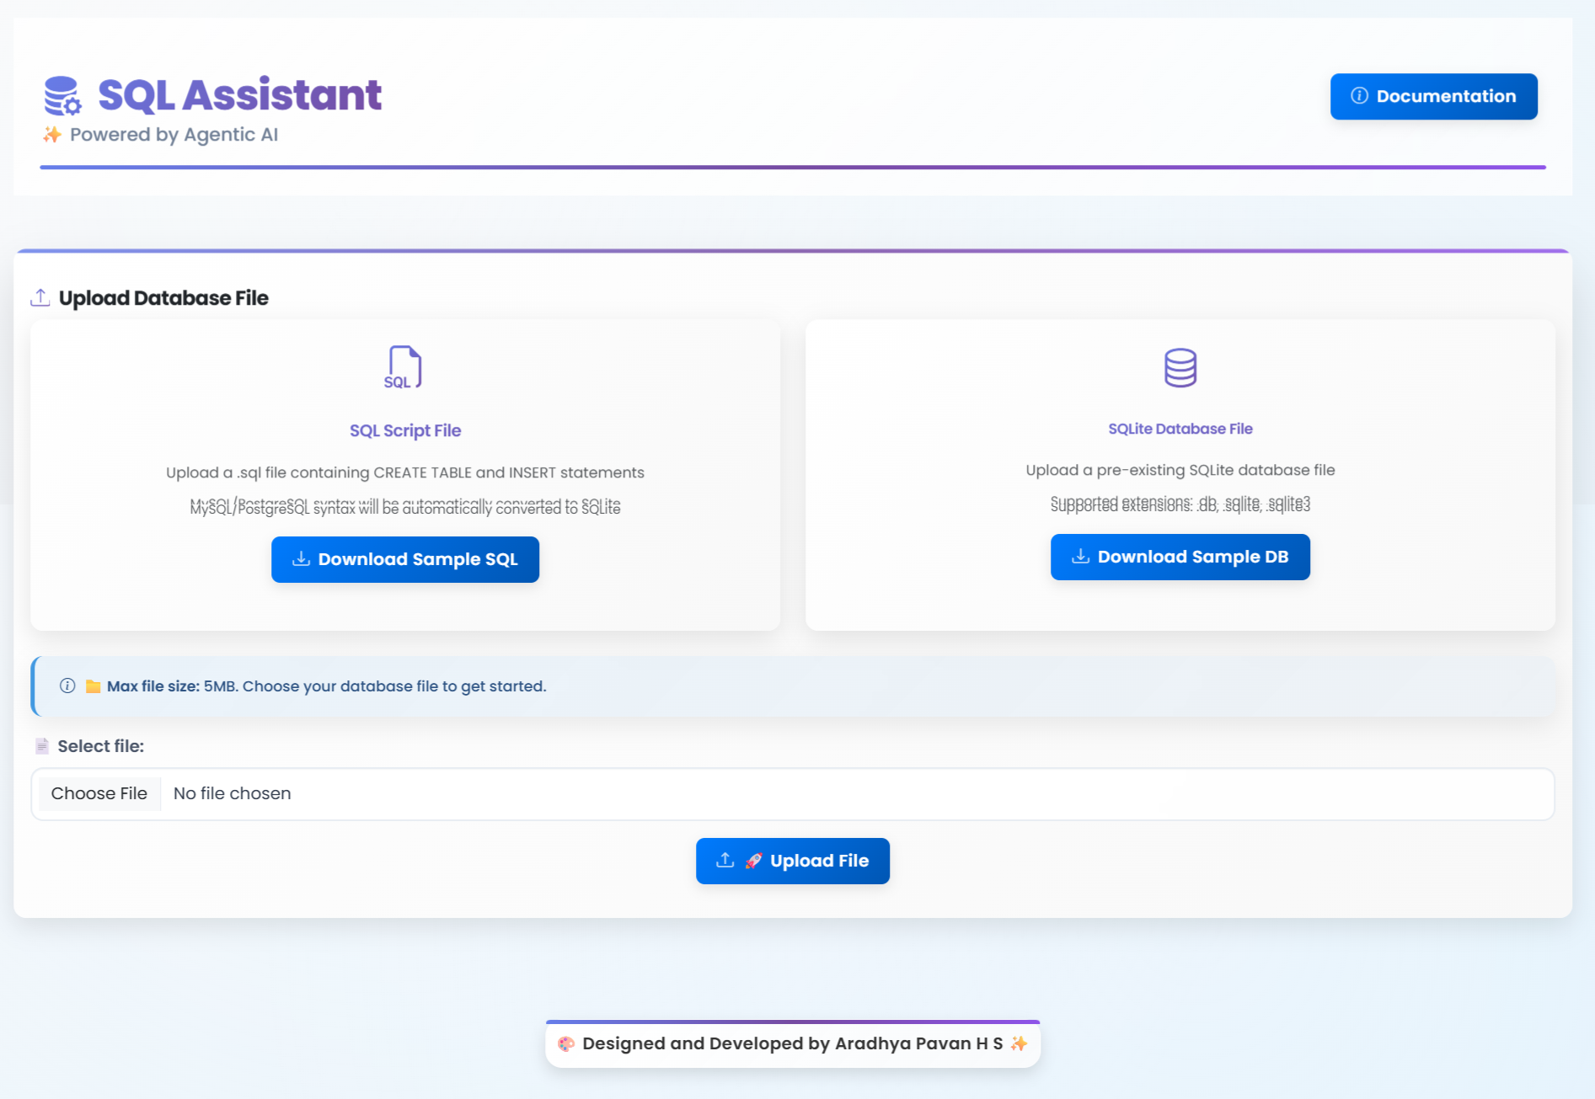Viewport: 1595px width, 1099px height.
Task: Click the palette icon in the footer credit
Action: pyautogui.click(x=566, y=1044)
